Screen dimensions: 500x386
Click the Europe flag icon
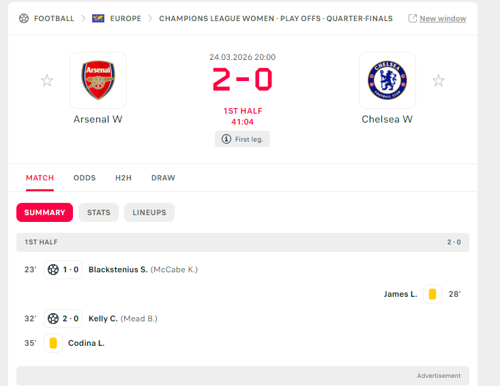point(98,18)
